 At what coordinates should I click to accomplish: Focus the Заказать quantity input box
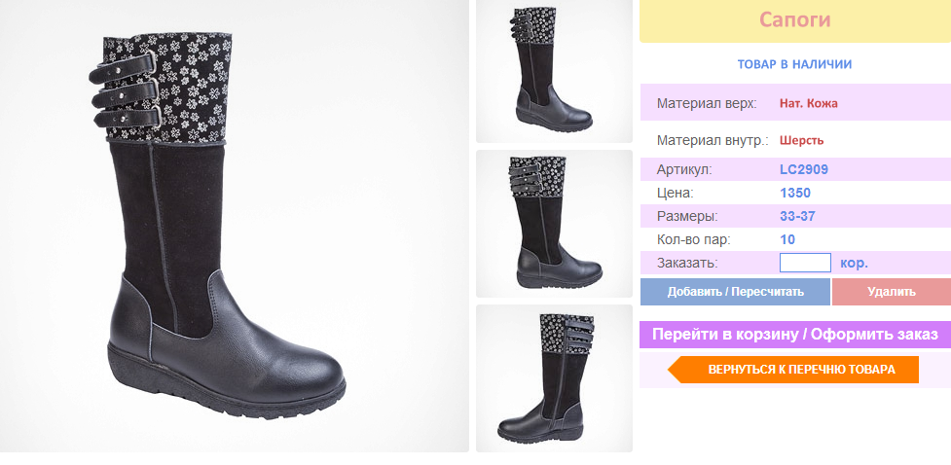click(805, 263)
